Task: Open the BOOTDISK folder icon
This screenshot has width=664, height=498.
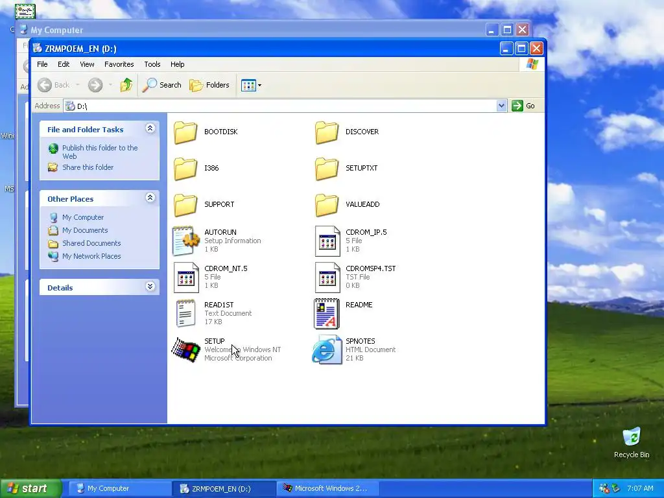Action: 185,132
